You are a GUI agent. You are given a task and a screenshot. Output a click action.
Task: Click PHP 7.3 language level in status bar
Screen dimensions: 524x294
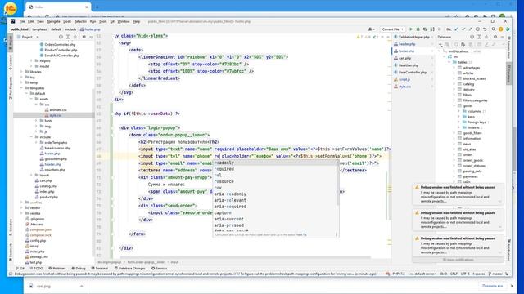pos(399,274)
